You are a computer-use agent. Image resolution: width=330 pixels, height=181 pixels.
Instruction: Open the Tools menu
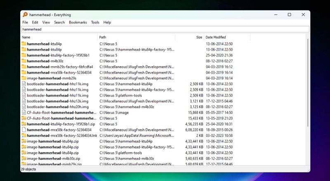95,22
